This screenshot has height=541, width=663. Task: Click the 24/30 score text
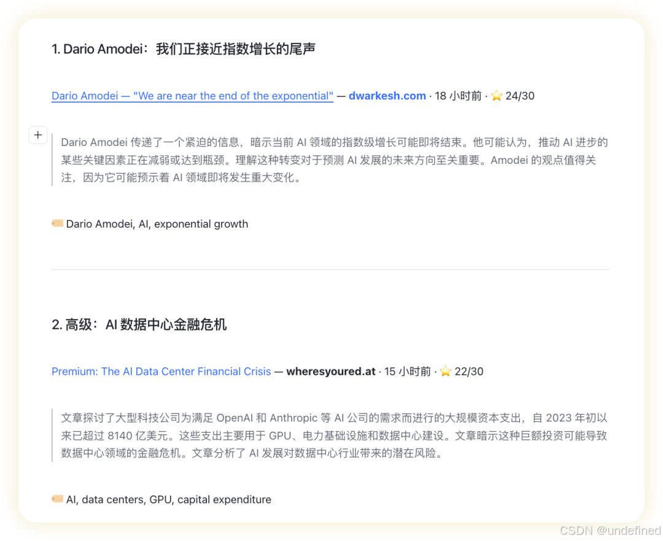click(520, 96)
